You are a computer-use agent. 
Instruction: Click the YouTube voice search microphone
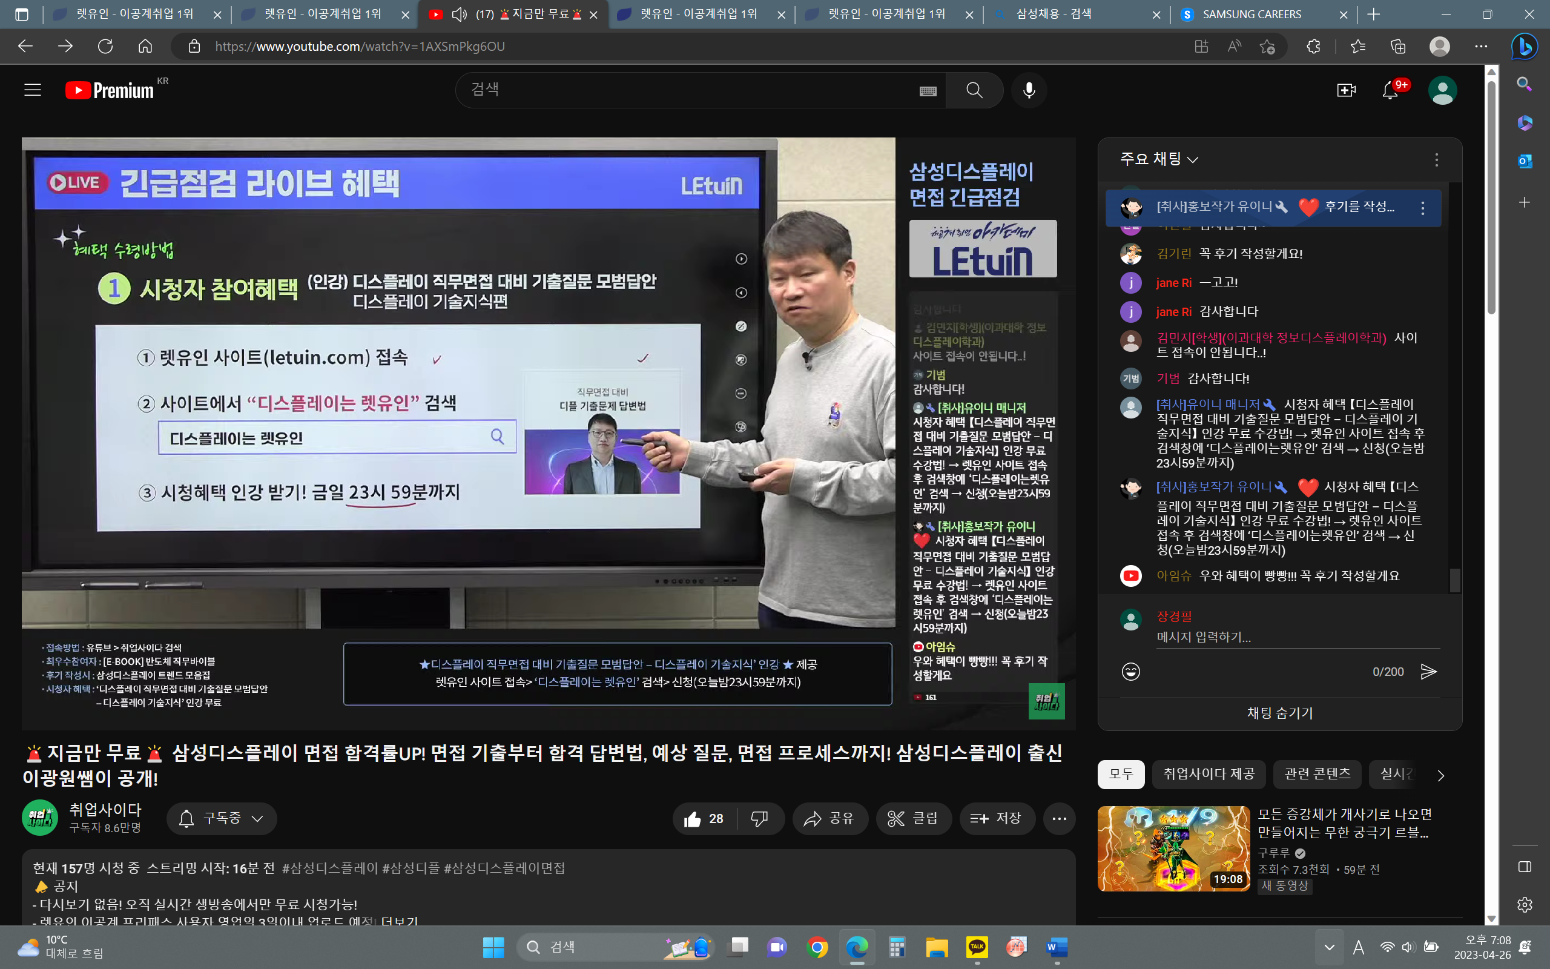1029,90
